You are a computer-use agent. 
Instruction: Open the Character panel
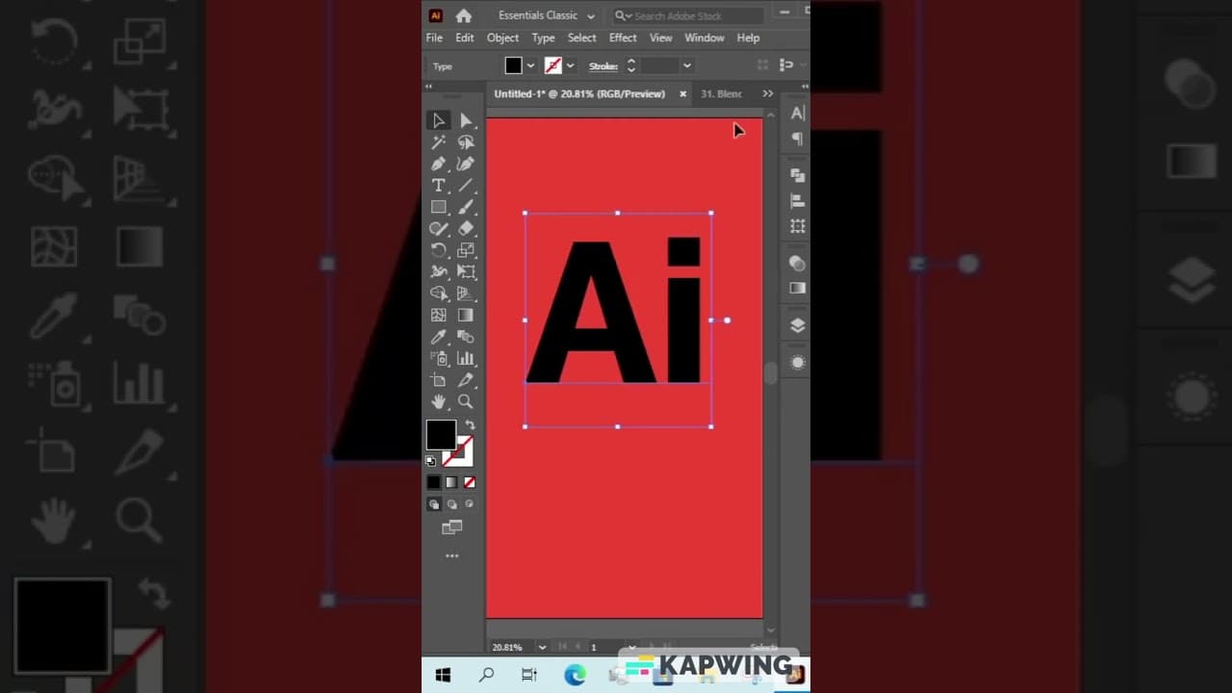tap(797, 114)
